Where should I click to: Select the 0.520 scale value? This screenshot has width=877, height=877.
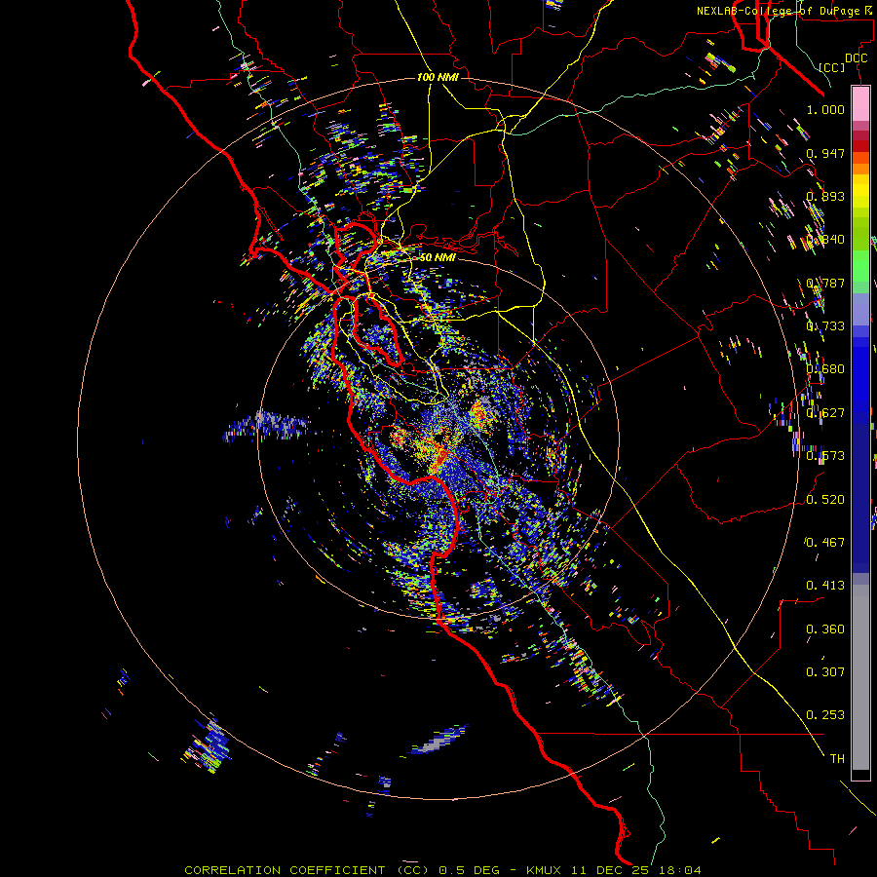825,500
